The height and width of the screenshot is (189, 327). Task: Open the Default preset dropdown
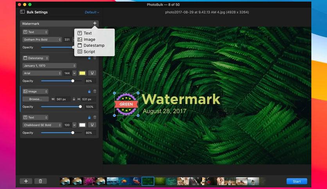point(92,12)
